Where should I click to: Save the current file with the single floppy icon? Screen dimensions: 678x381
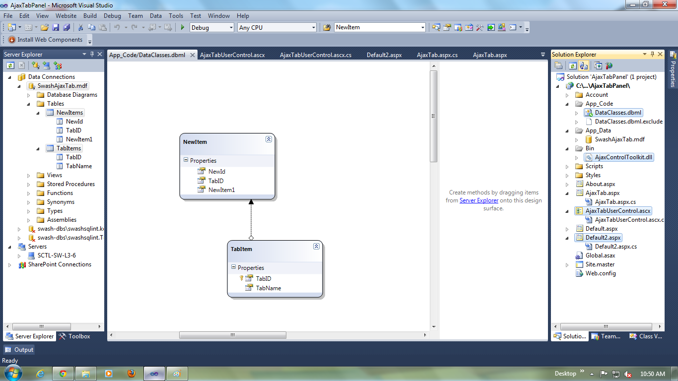pos(56,27)
